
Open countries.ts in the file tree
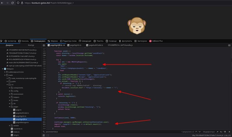(x=17, y=129)
